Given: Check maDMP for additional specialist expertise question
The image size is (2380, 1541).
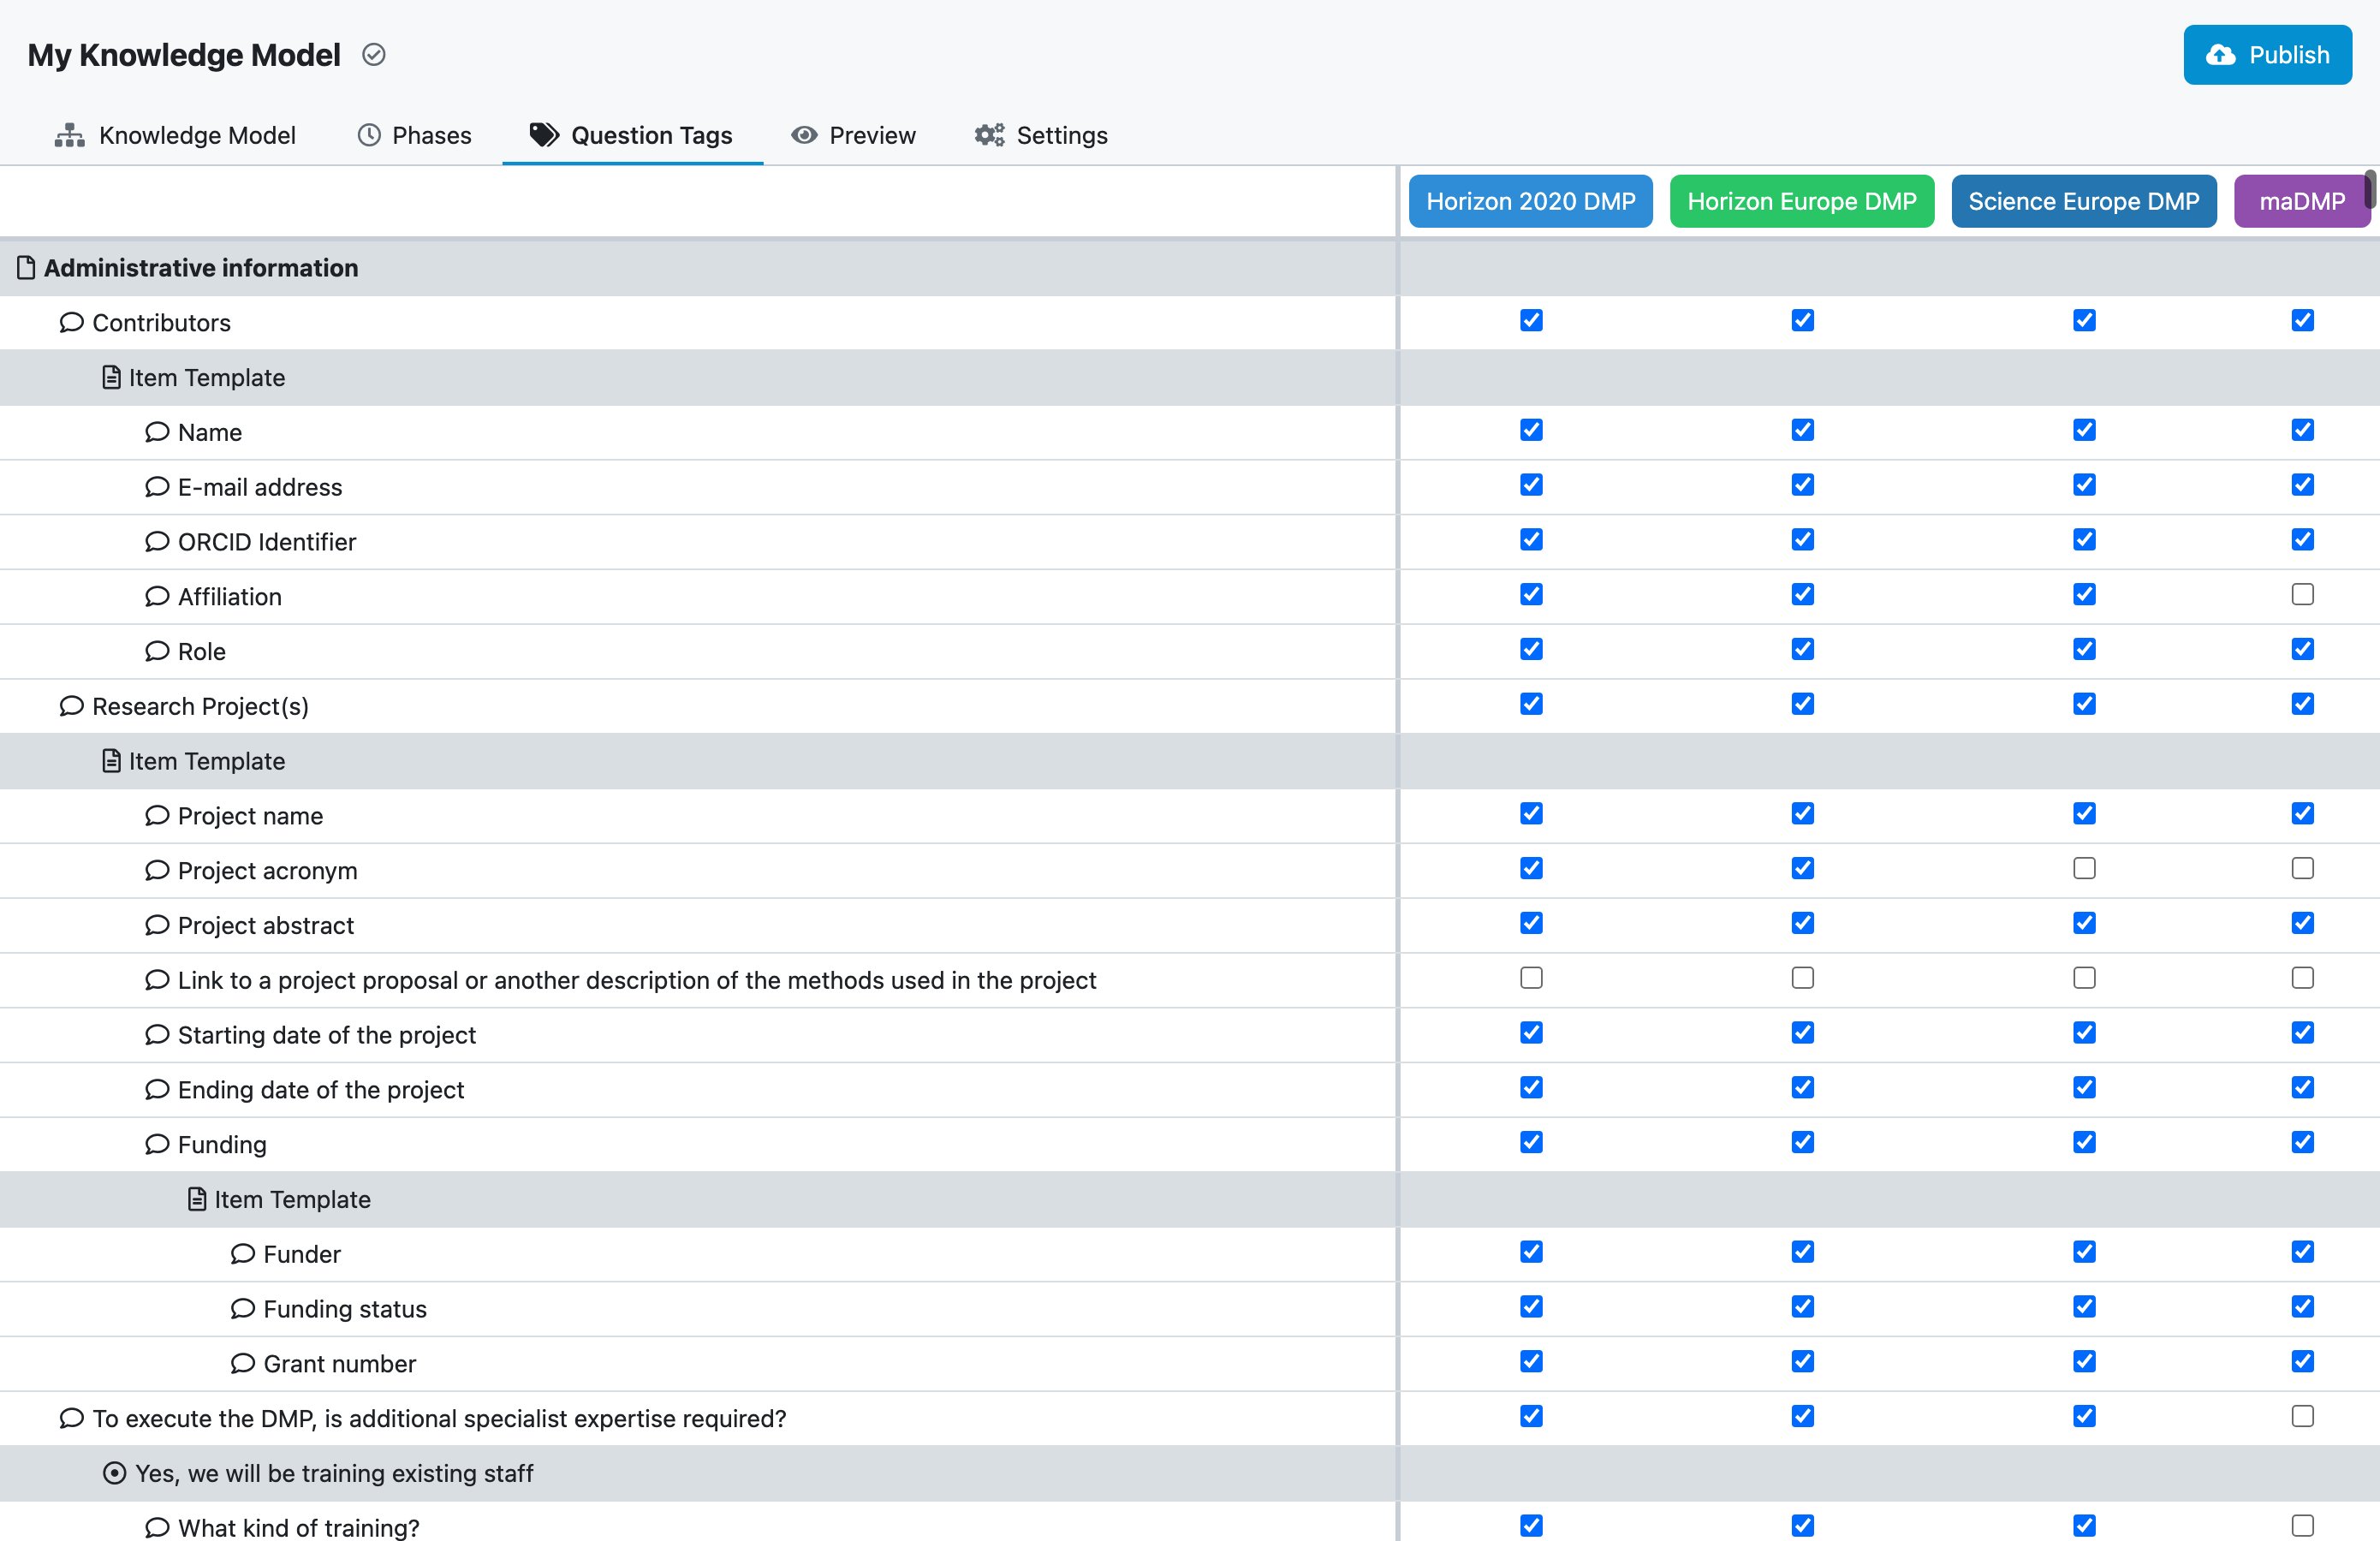Looking at the screenshot, I should (2302, 1416).
